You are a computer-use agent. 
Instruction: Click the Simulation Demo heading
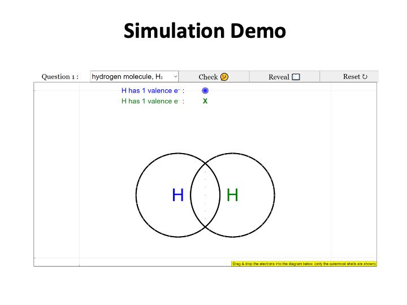click(x=205, y=30)
